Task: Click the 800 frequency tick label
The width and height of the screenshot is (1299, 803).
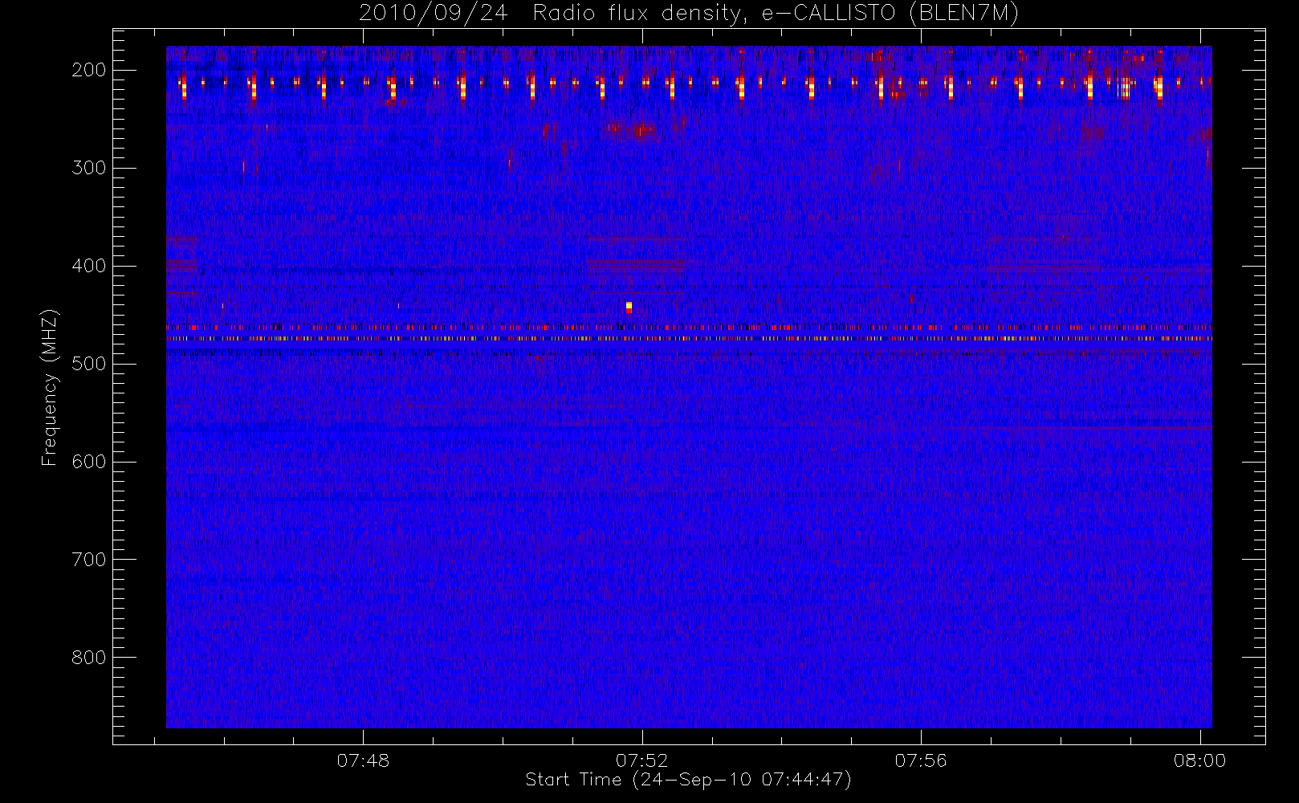Action: click(89, 658)
